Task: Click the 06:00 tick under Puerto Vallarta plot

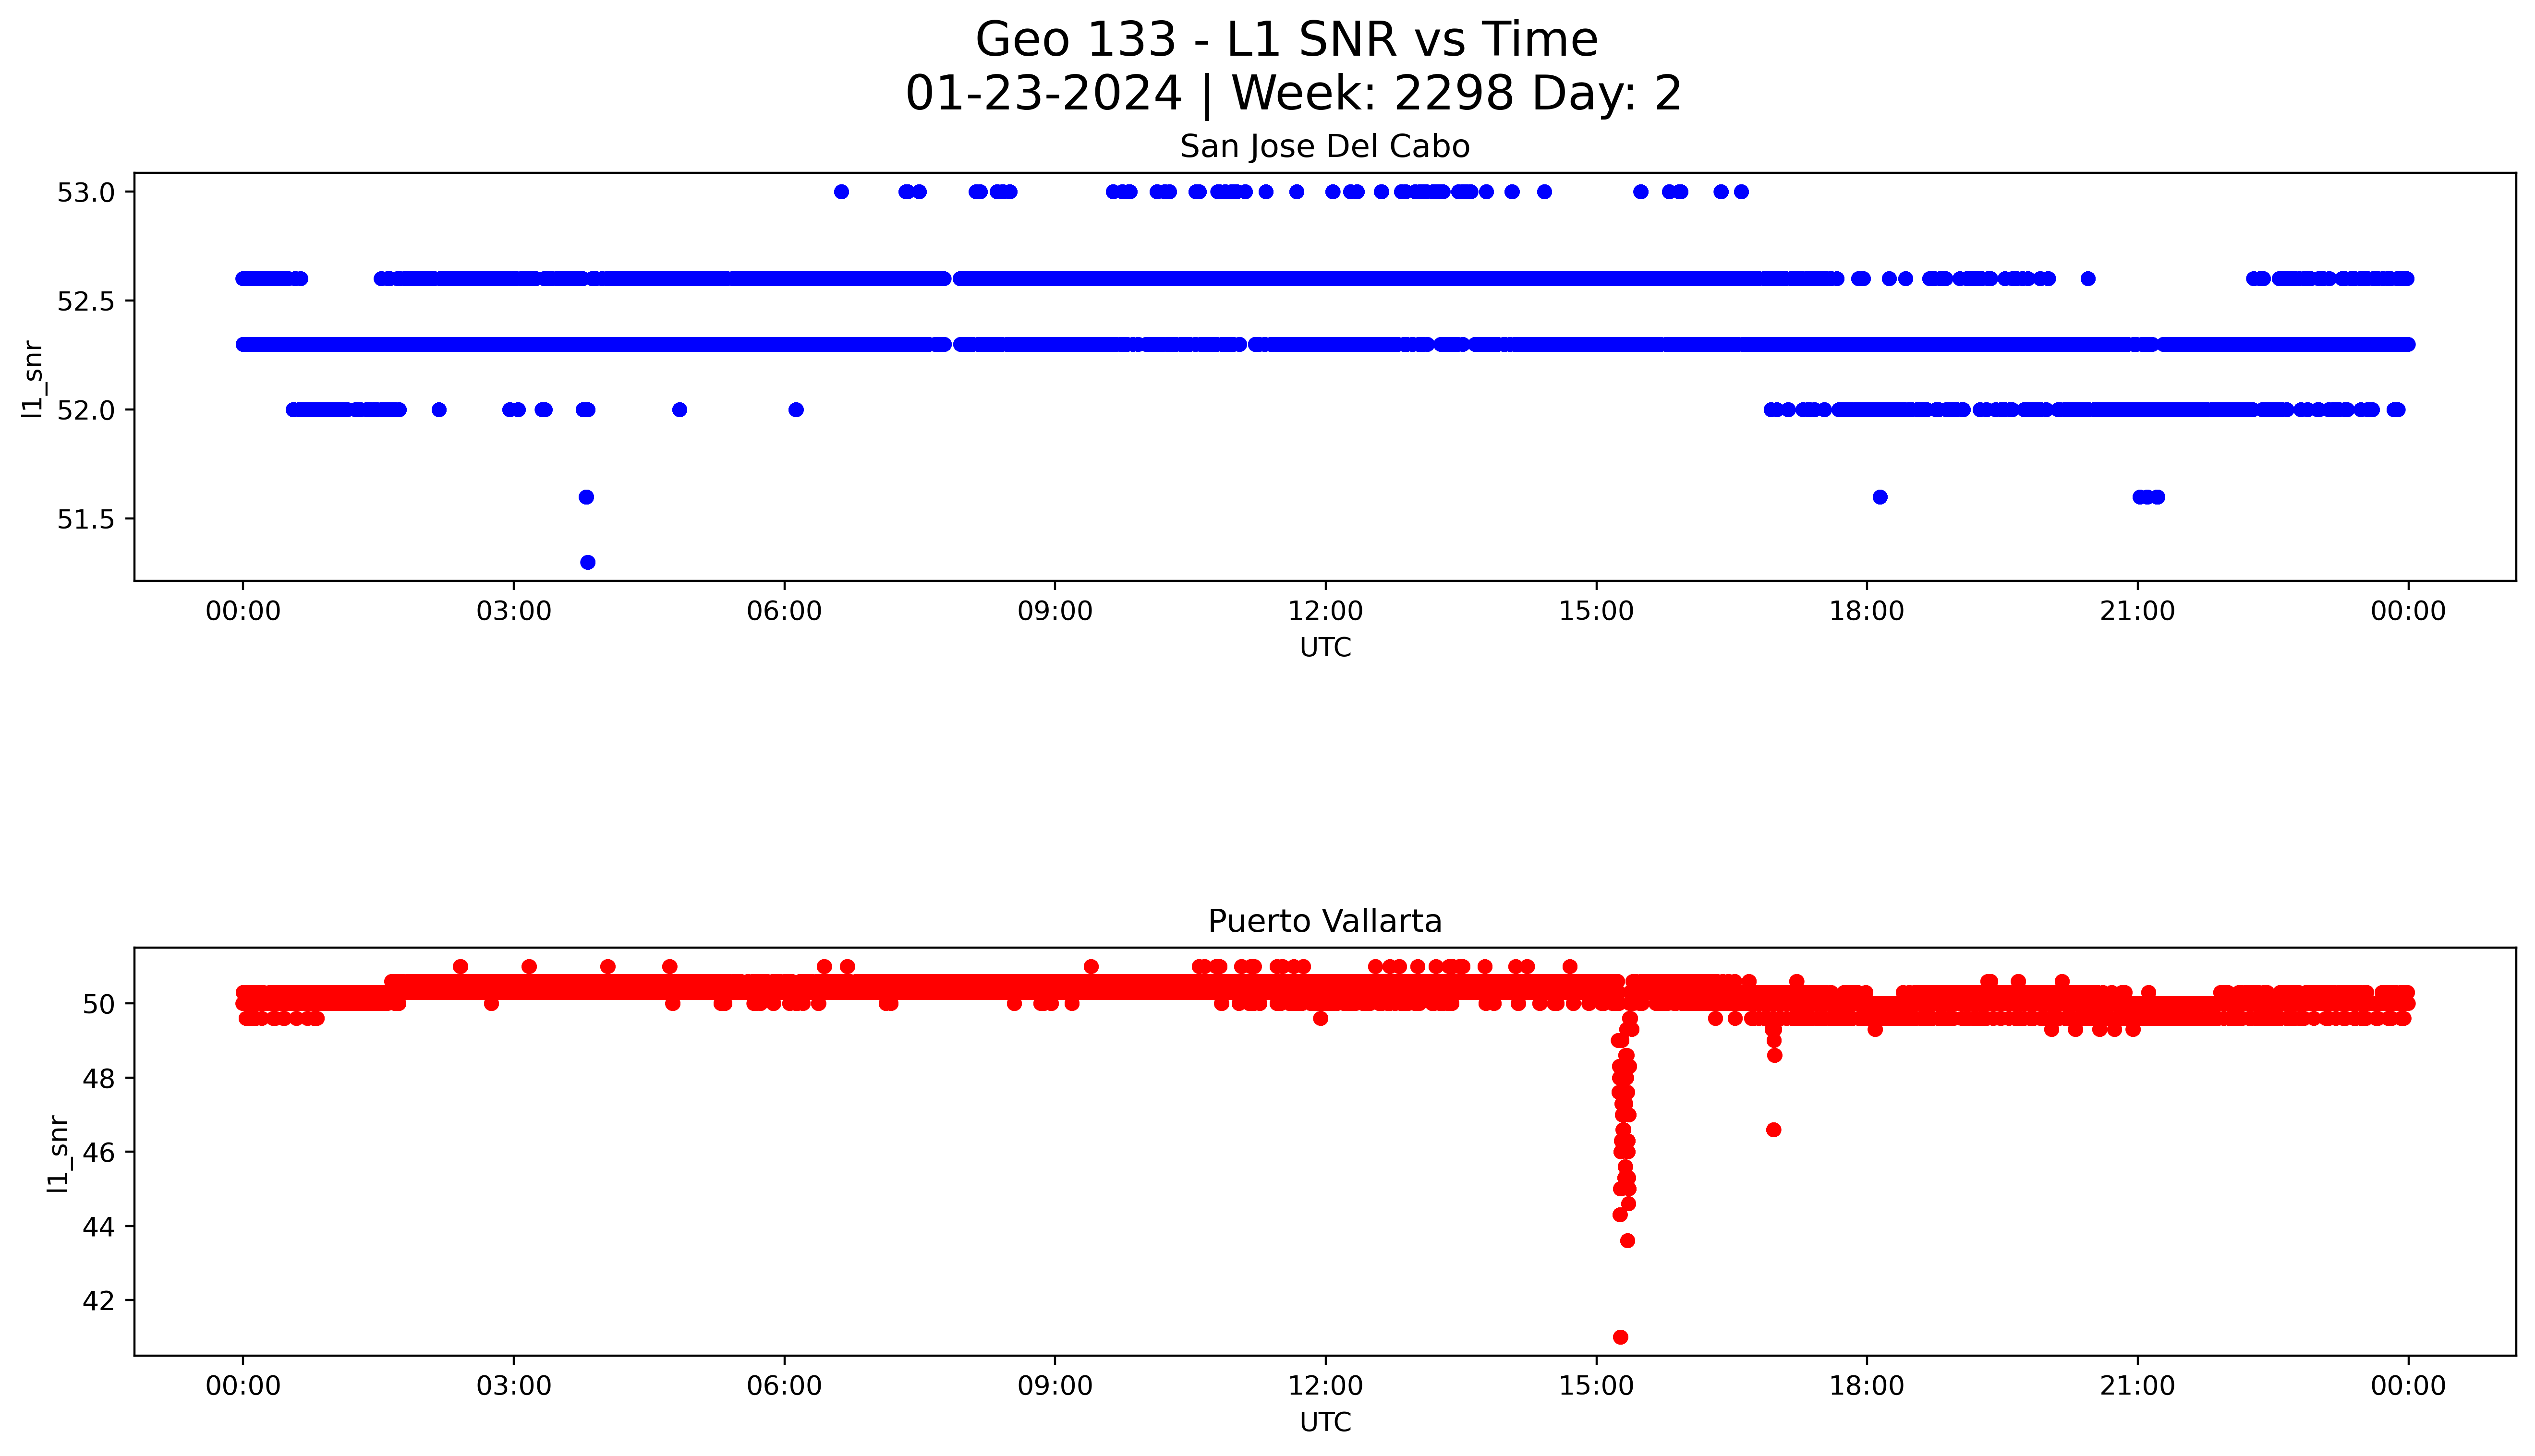Action: pos(784,1386)
